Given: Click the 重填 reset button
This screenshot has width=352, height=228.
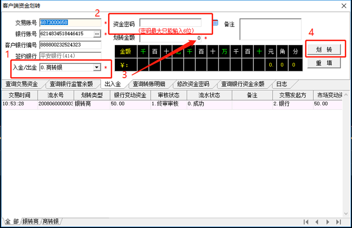Looking at the screenshot, I should (324, 63).
